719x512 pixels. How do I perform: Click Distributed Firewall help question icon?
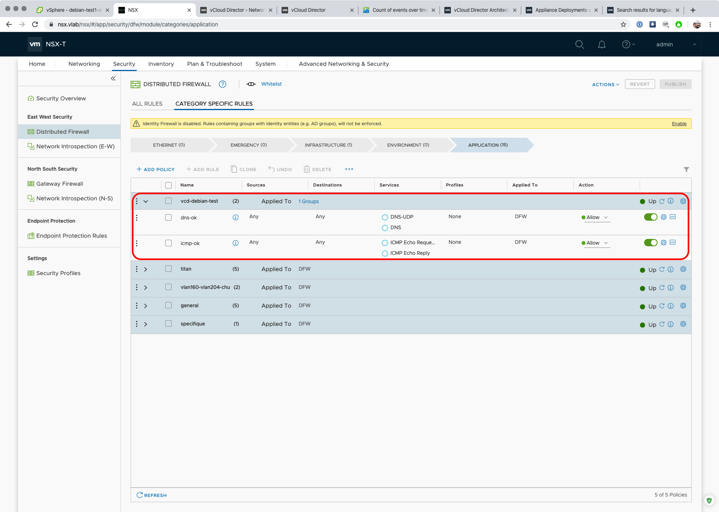[x=223, y=84]
